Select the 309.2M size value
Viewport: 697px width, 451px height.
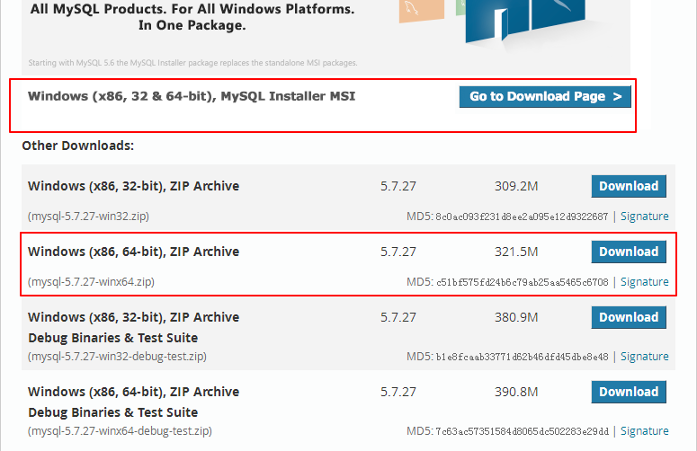click(516, 186)
